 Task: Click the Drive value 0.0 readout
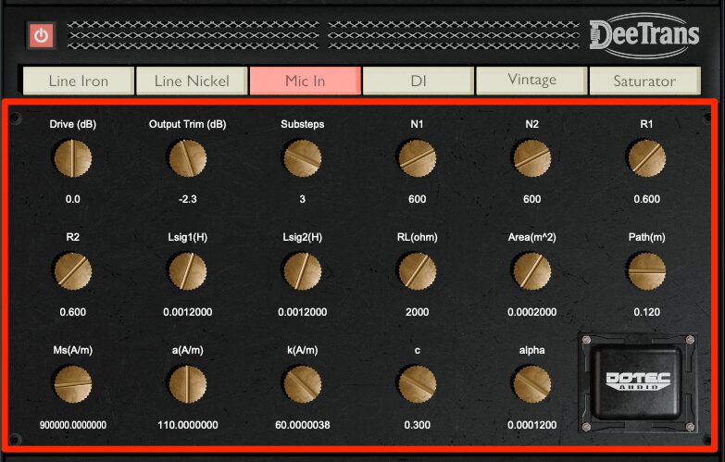pos(73,199)
